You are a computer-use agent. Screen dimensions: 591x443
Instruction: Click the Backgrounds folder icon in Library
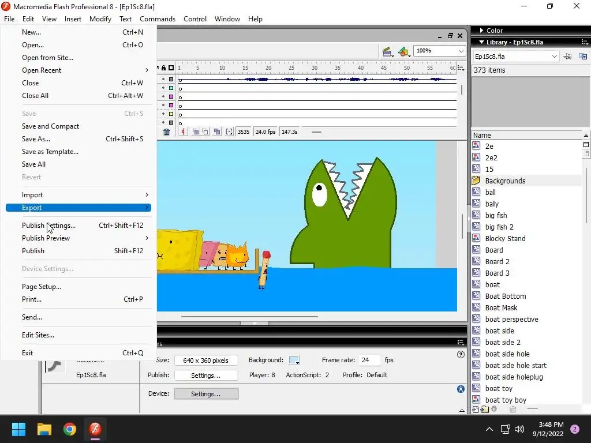tap(476, 181)
